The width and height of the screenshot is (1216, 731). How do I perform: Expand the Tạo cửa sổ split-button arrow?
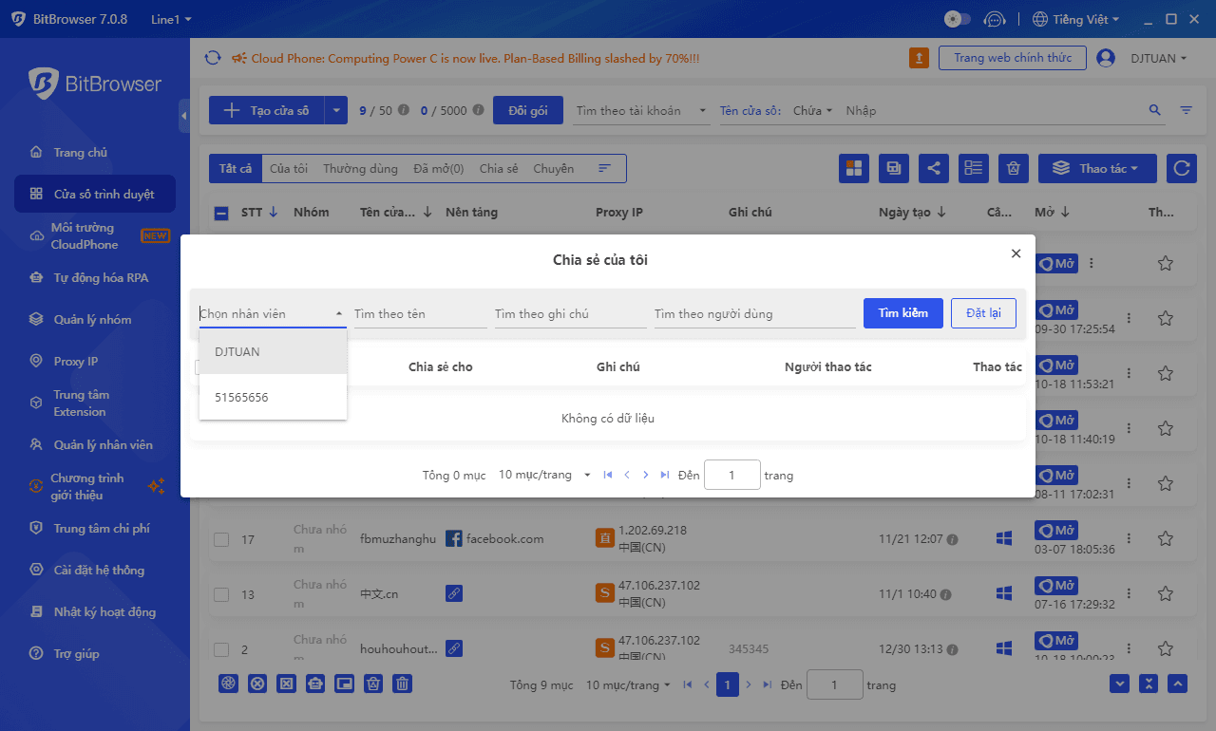click(335, 110)
